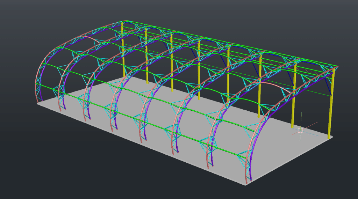Select the rightmost yellow column
358x199 pixels.
pos(331,105)
